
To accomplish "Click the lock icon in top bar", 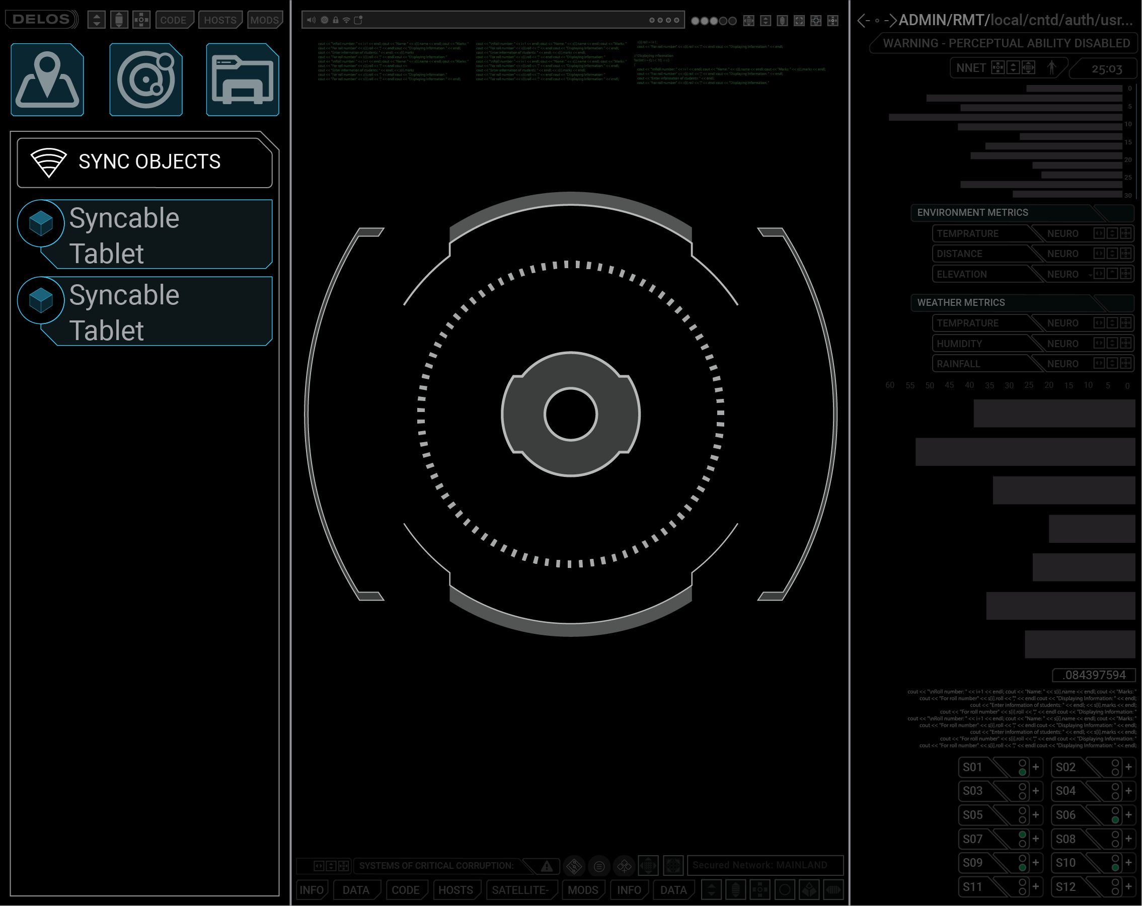I will click(335, 20).
